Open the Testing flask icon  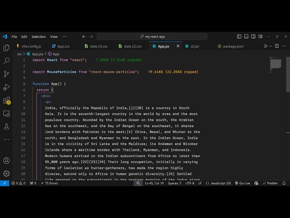point(6,127)
